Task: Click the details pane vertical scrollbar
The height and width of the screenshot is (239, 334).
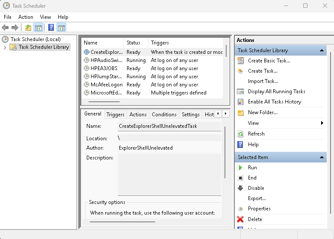Action: point(225,152)
